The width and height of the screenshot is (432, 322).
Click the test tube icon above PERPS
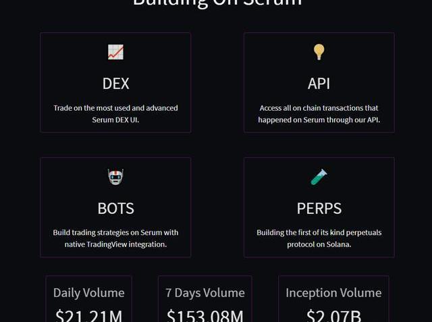319,177
